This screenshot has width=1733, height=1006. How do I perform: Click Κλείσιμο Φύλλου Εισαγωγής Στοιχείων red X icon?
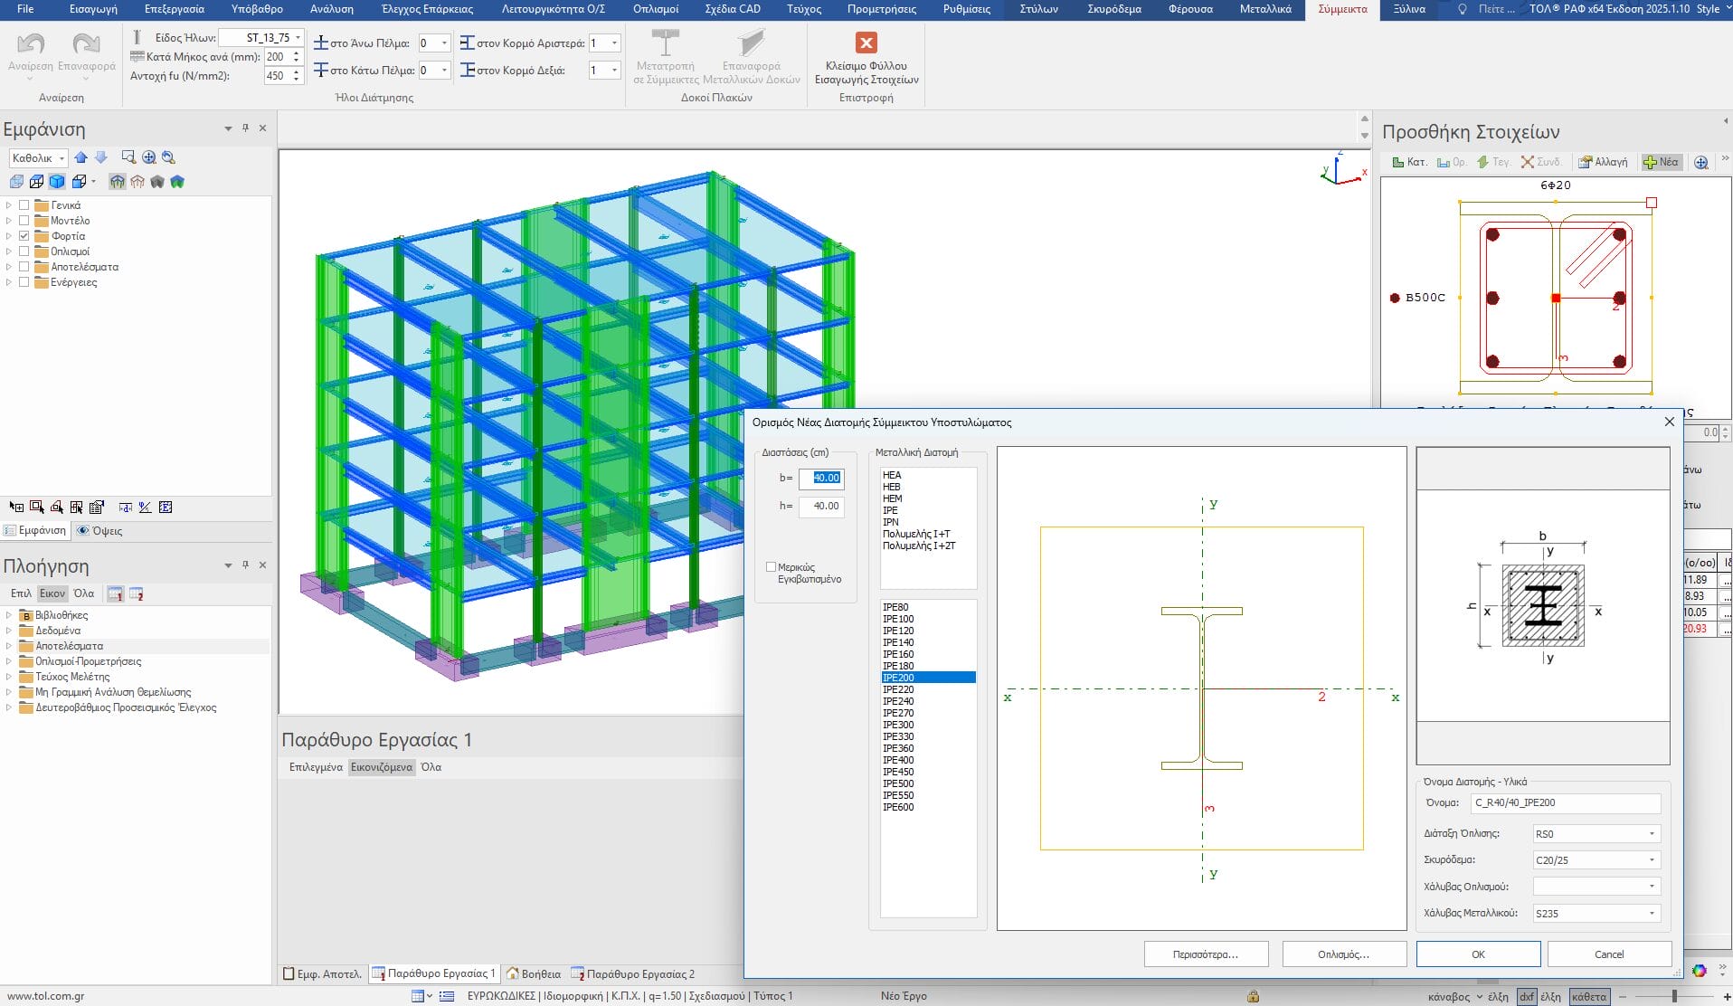(x=866, y=43)
